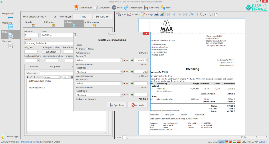
Task: Go to next page of preview
Action: point(180,14)
